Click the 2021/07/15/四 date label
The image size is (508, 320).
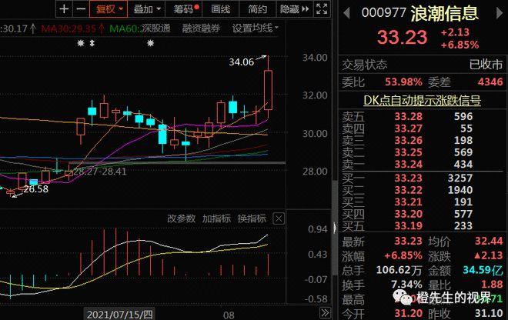coord(119,315)
